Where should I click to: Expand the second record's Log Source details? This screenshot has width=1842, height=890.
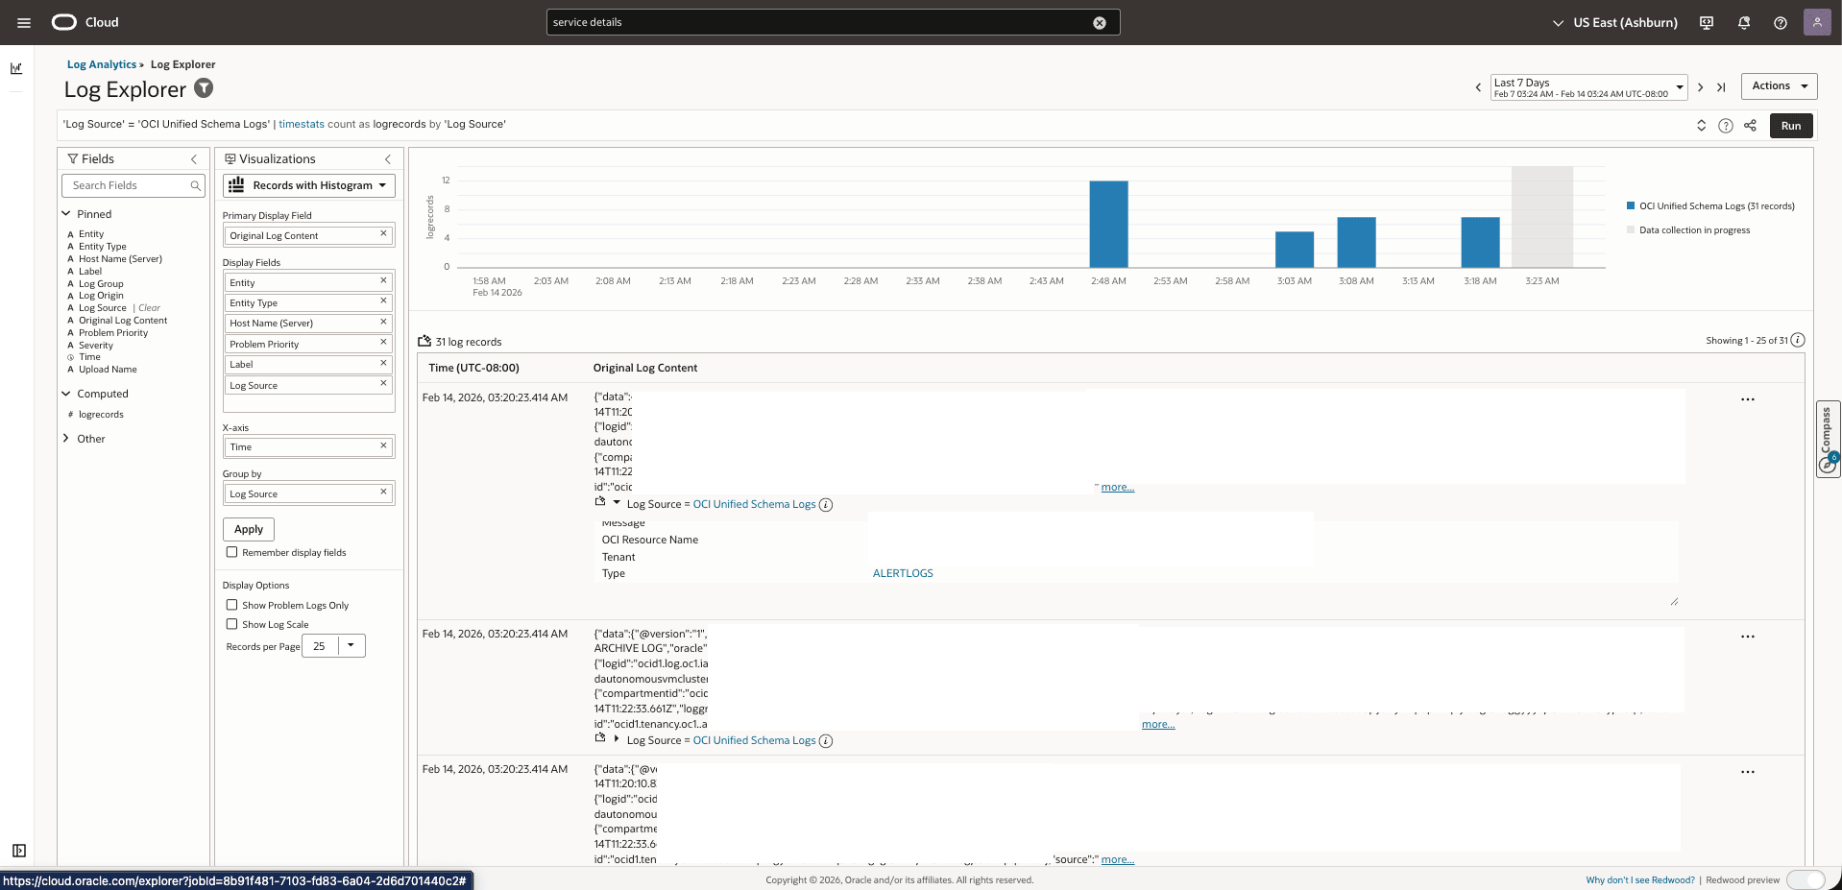click(x=617, y=738)
